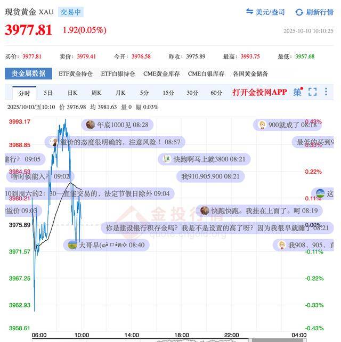The height and width of the screenshot is (342, 341).
Task: Click avatar beside '年底1000见' comment
Action: (x=91, y=125)
